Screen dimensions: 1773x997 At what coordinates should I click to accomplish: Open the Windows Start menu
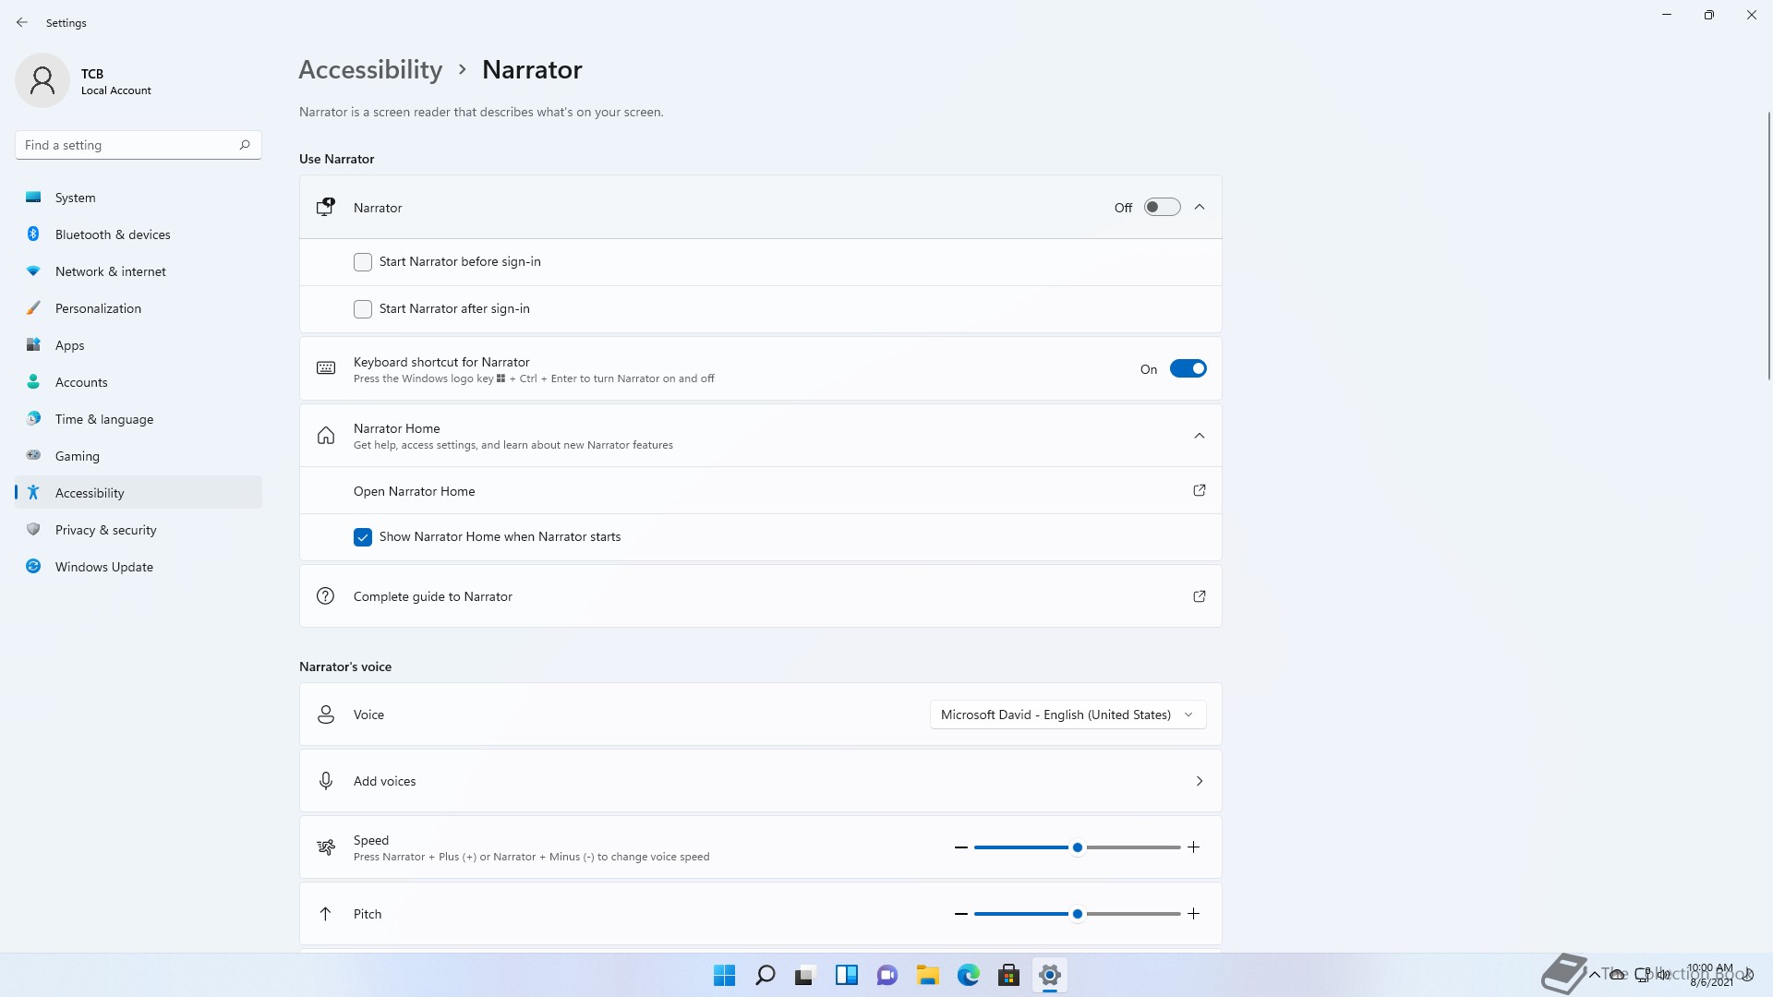725,975
